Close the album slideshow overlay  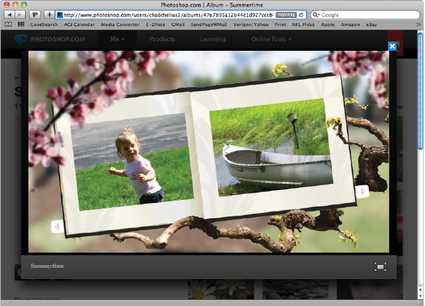click(392, 46)
